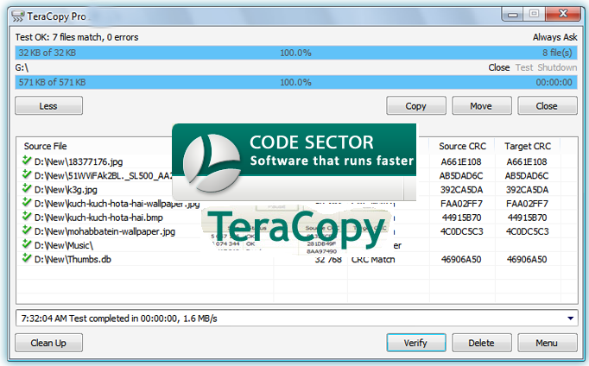Click green checkmark beside D:\New\Music\

[x=27, y=243]
